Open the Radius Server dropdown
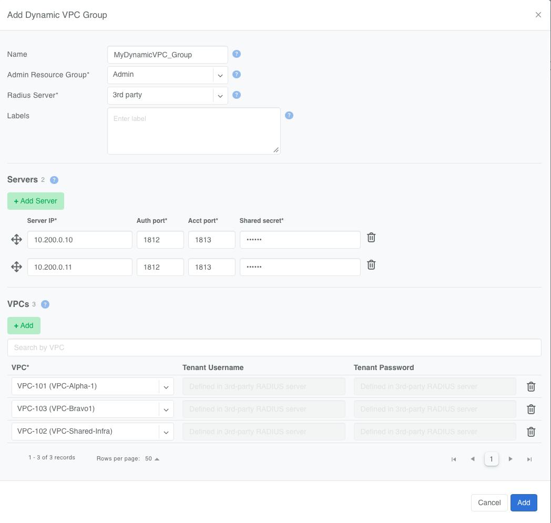This screenshot has width=551, height=523. [x=220, y=96]
